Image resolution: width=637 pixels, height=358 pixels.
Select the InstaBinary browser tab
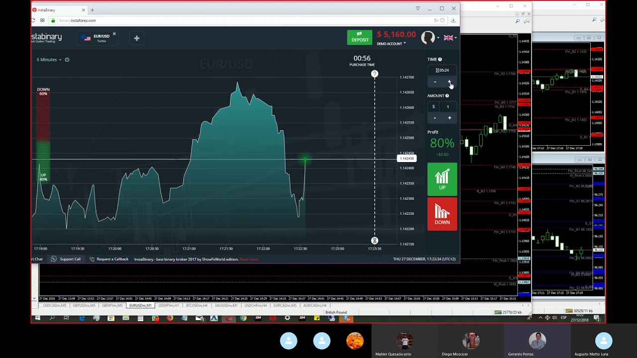(x=59, y=10)
